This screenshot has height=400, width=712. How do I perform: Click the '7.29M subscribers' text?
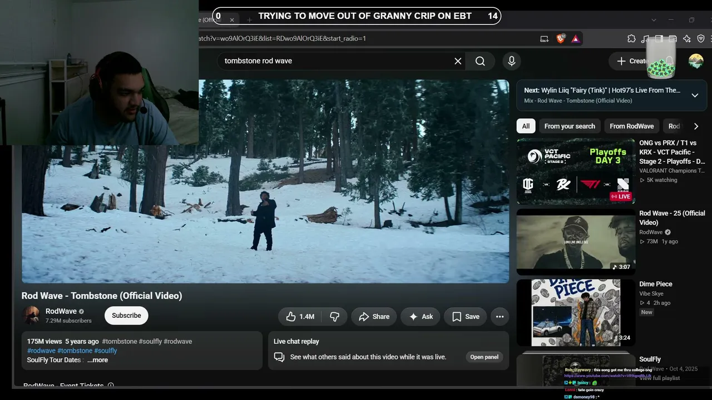pyautogui.click(x=68, y=321)
